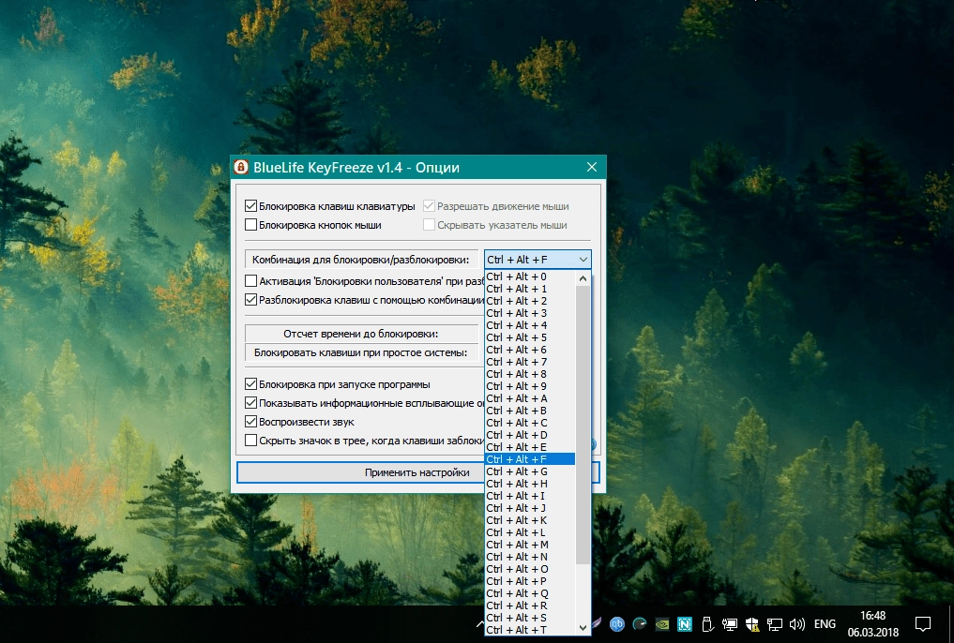Pick 'Ctrl + Alt + K' list entry
954x643 pixels.
(530, 520)
